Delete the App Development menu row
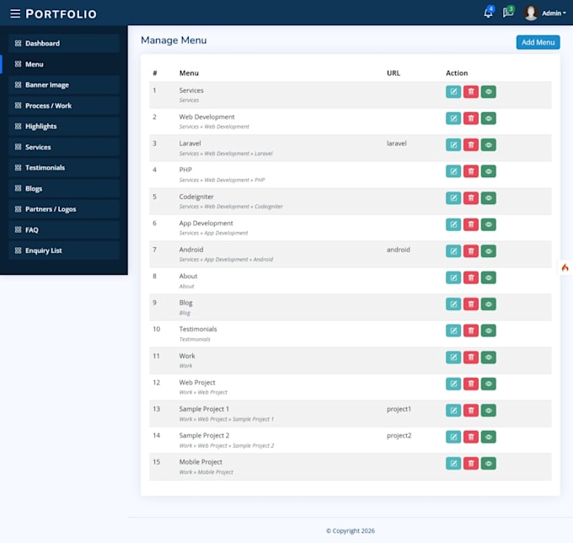 [x=471, y=224]
